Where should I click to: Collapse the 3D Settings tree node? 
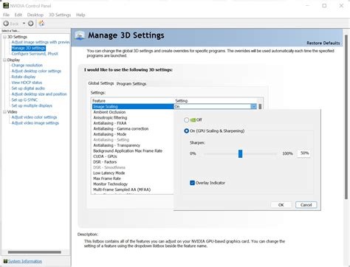(4, 37)
